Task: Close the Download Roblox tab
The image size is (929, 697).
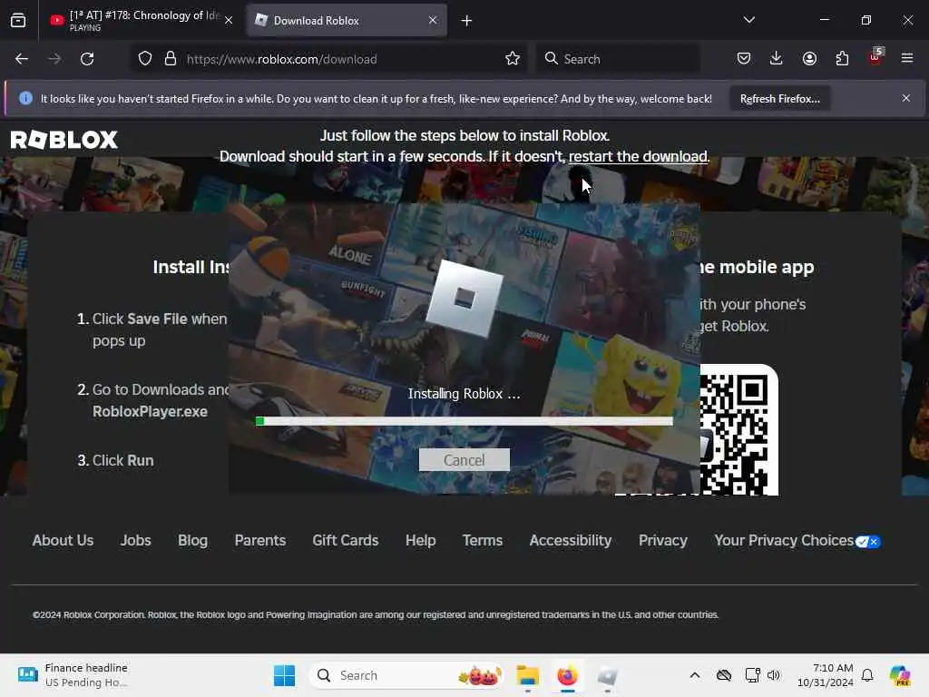Action: 433,20
